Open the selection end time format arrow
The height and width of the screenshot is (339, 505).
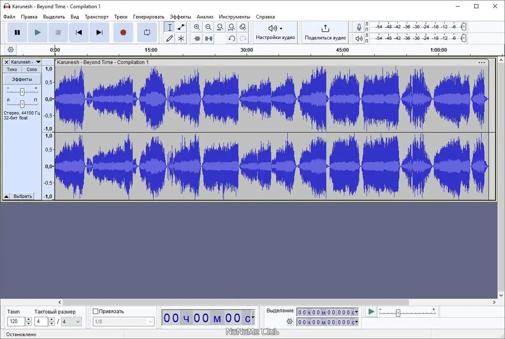[356, 322]
